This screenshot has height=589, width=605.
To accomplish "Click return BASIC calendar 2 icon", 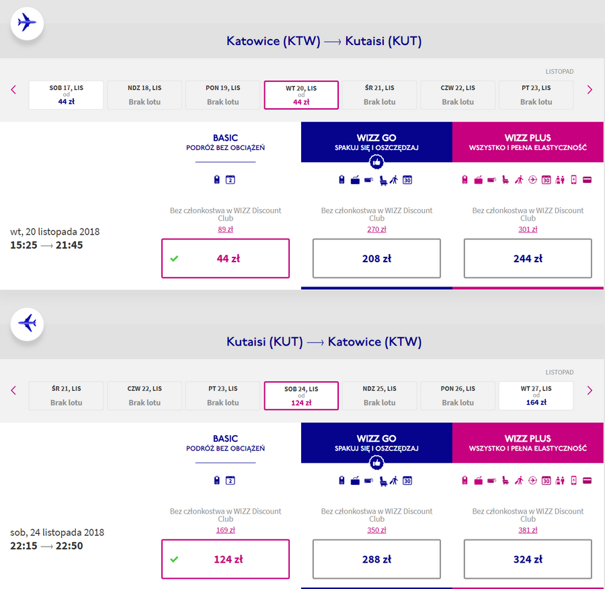I will (231, 481).
